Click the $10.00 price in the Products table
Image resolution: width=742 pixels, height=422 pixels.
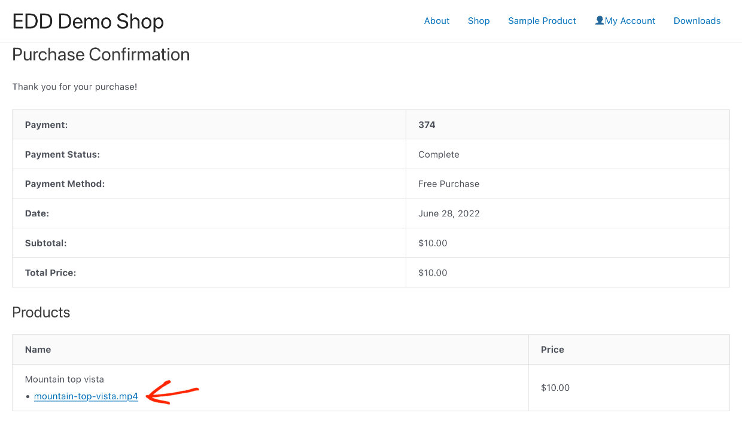click(555, 387)
